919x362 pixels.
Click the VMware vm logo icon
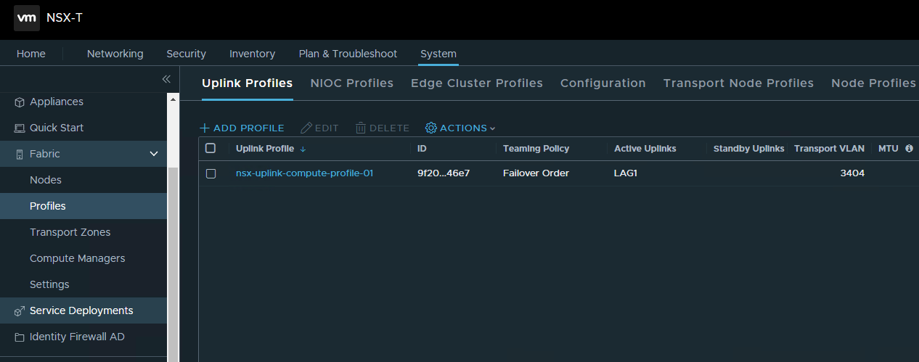pyautogui.click(x=27, y=18)
